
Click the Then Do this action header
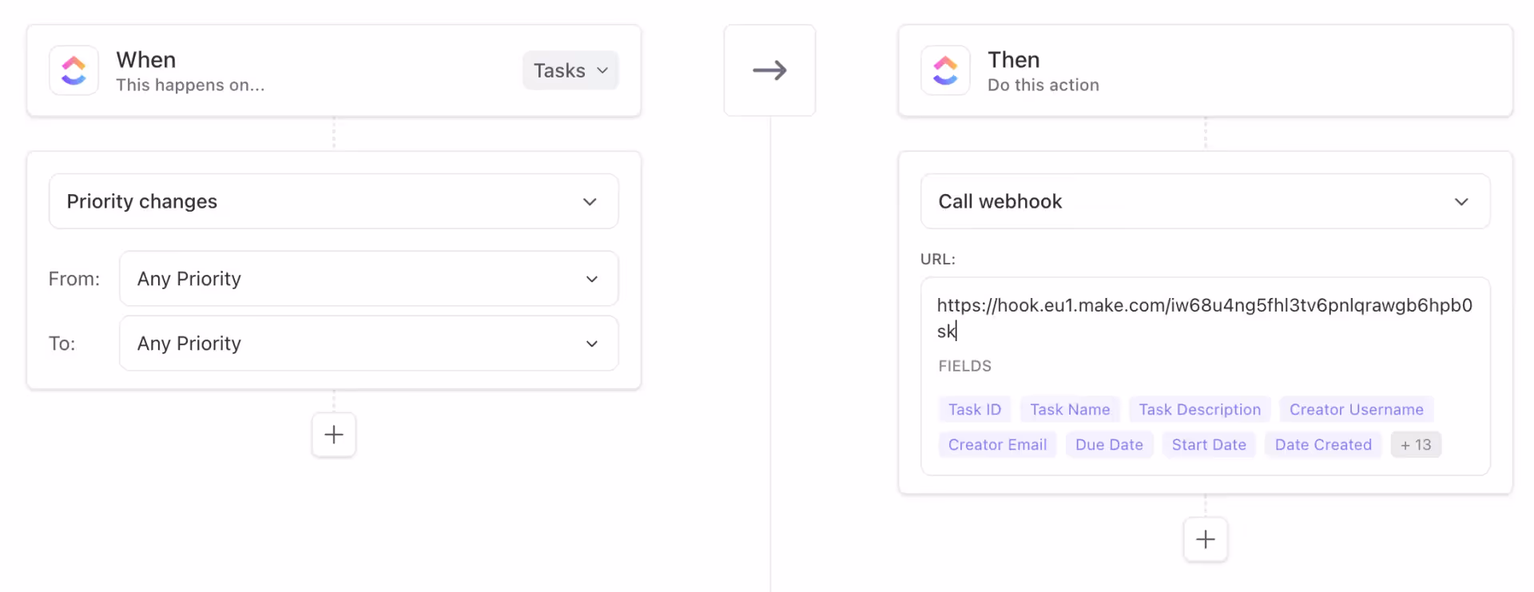(x=1043, y=70)
